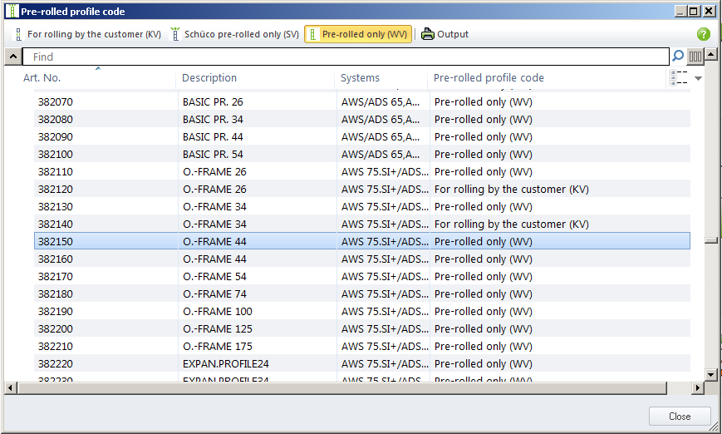Click the green help question mark icon
Image resolution: width=722 pixels, height=434 pixels.
click(x=703, y=34)
